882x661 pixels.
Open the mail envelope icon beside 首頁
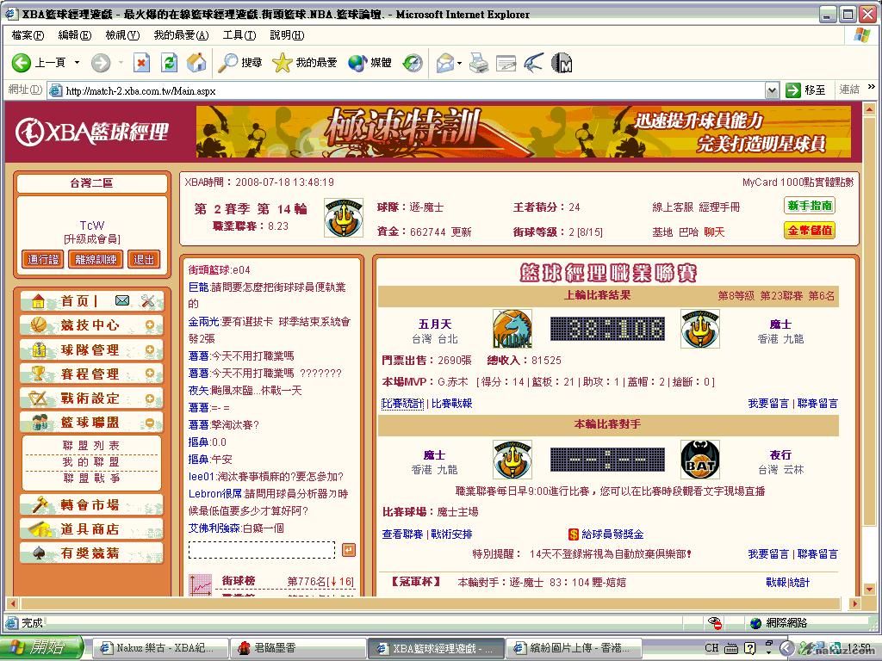click(x=122, y=300)
